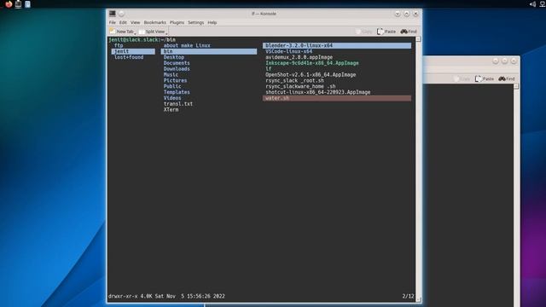
Task: Close the front Konsole window
Action: point(415,14)
